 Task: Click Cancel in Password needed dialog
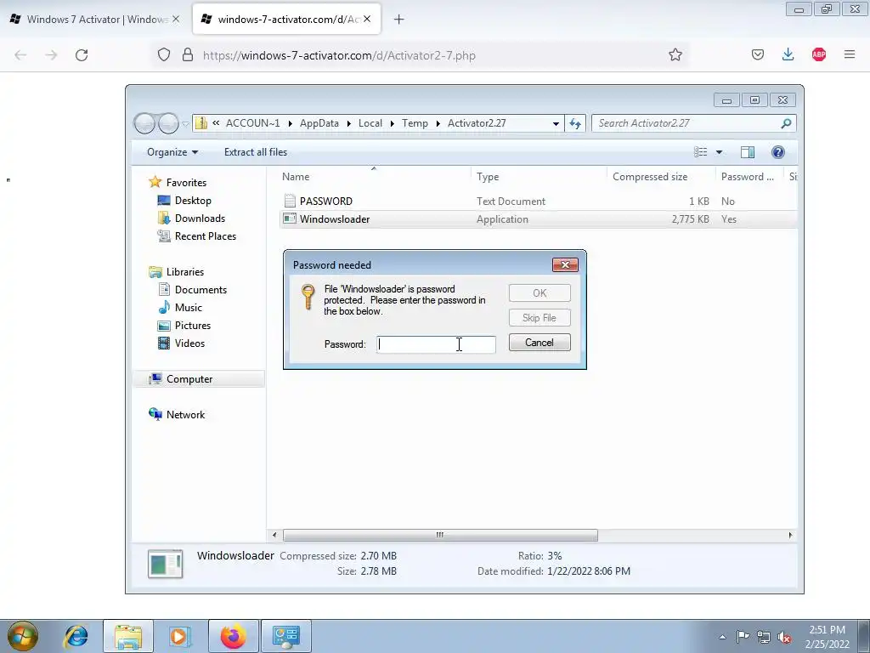tap(540, 343)
